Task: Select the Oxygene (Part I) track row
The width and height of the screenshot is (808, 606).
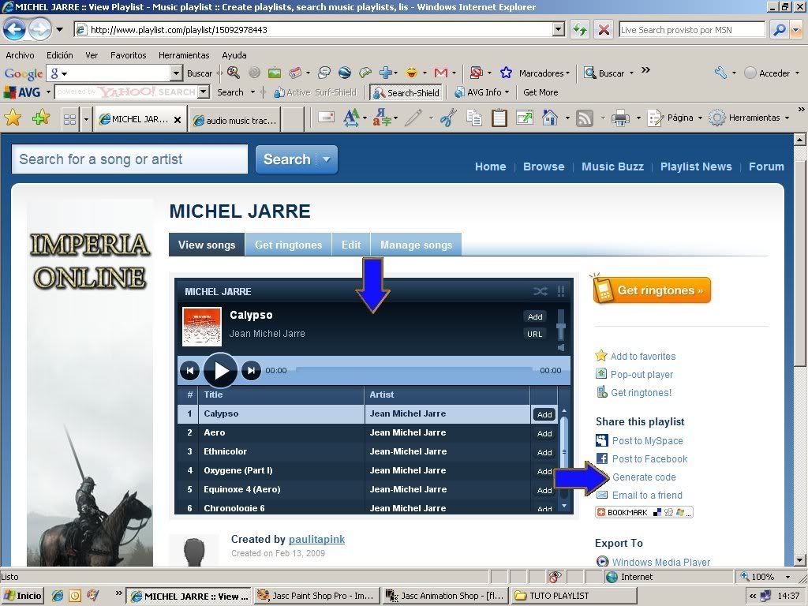Action: tap(353, 470)
